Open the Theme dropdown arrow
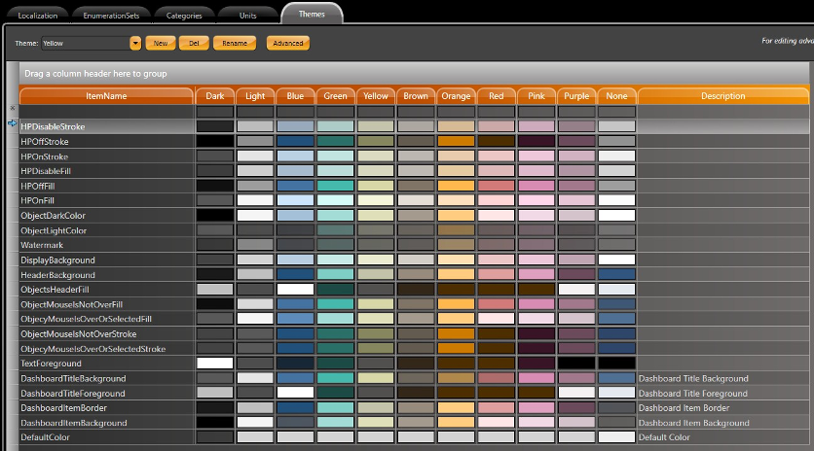Viewport: 814px width, 451px height. coord(134,43)
